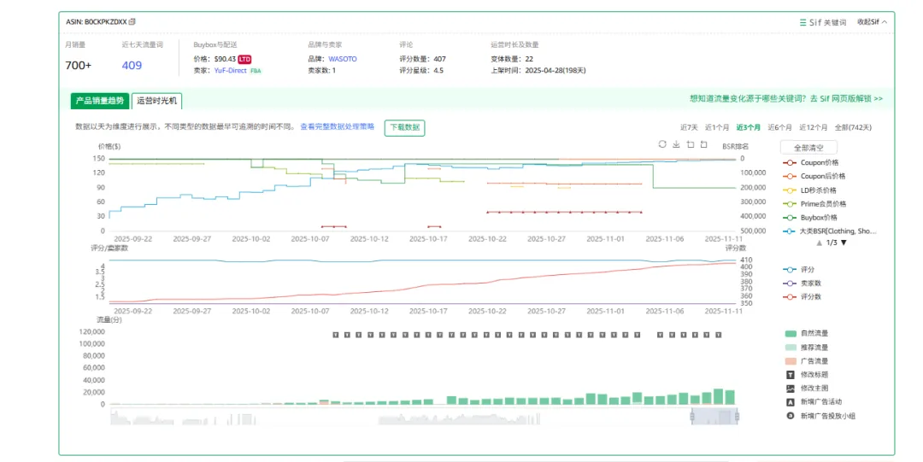Select the 全部(742天) time range
923x462 pixels.
tap(853, 127)
